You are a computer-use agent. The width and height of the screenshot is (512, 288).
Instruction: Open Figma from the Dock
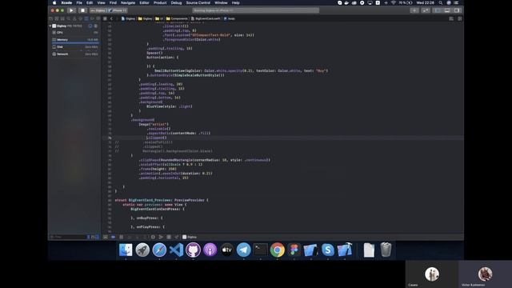click(x=294, y=250)
